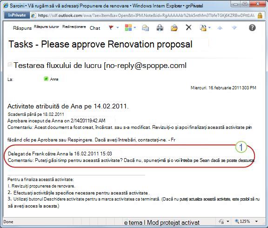Click text Activitate atribuită de Ana
268x228 pixels.
(68, 106)
